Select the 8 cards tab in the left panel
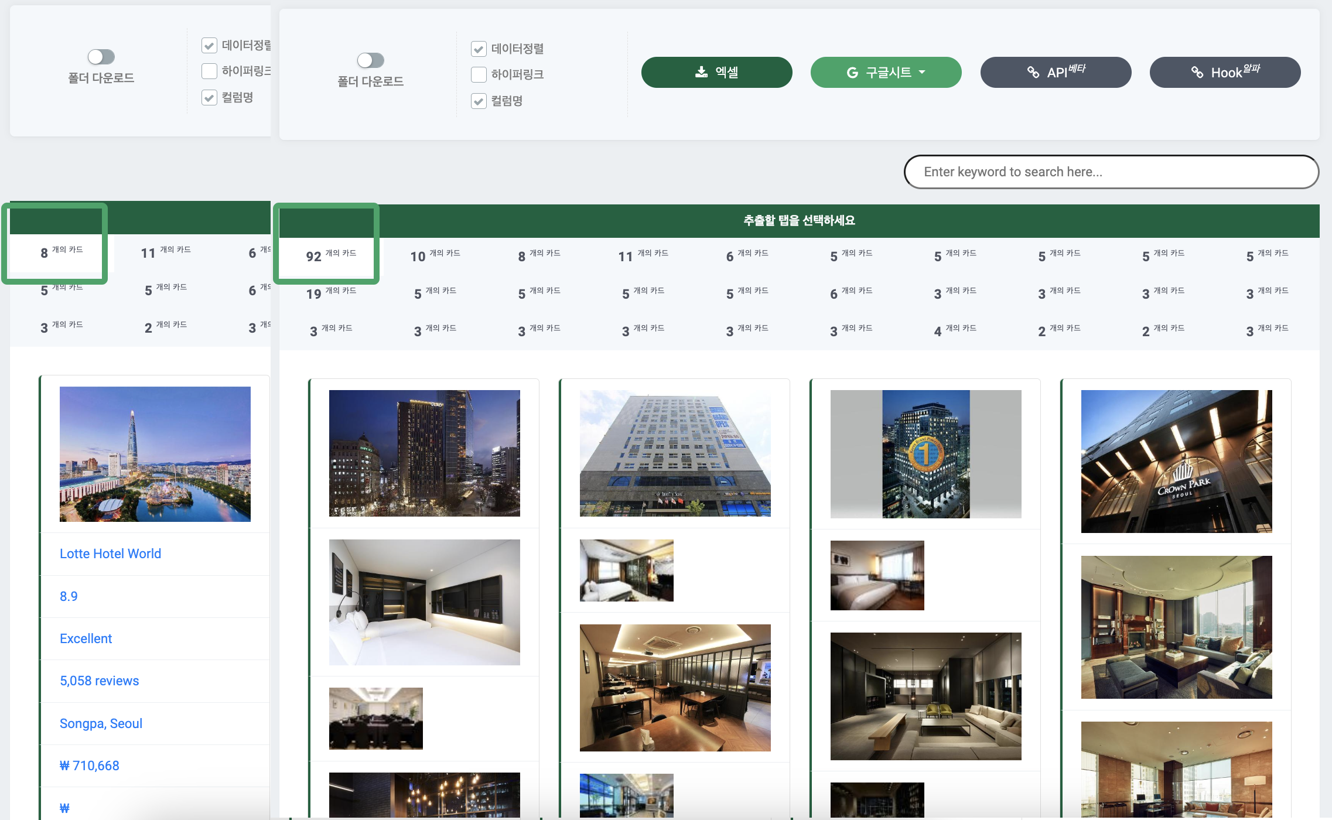 click(60, 252)
